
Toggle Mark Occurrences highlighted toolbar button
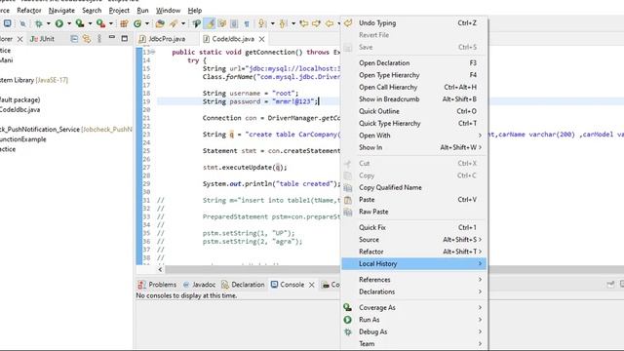210,23
